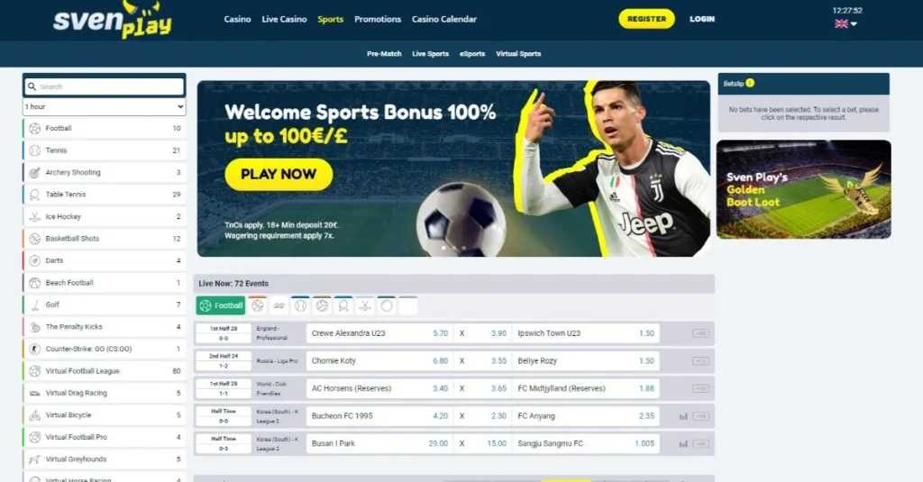Click the yellow REGISTER button
The width and height of the screenshot is (923, 482).
(646, 19)
